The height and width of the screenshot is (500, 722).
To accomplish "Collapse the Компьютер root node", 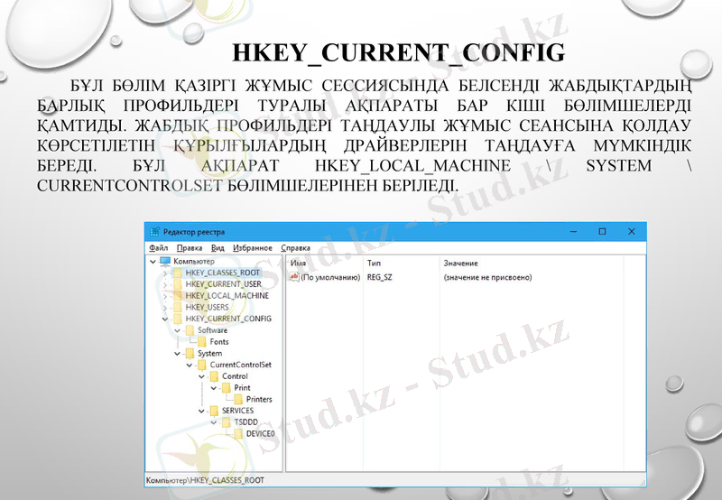I will coord(153,262).
